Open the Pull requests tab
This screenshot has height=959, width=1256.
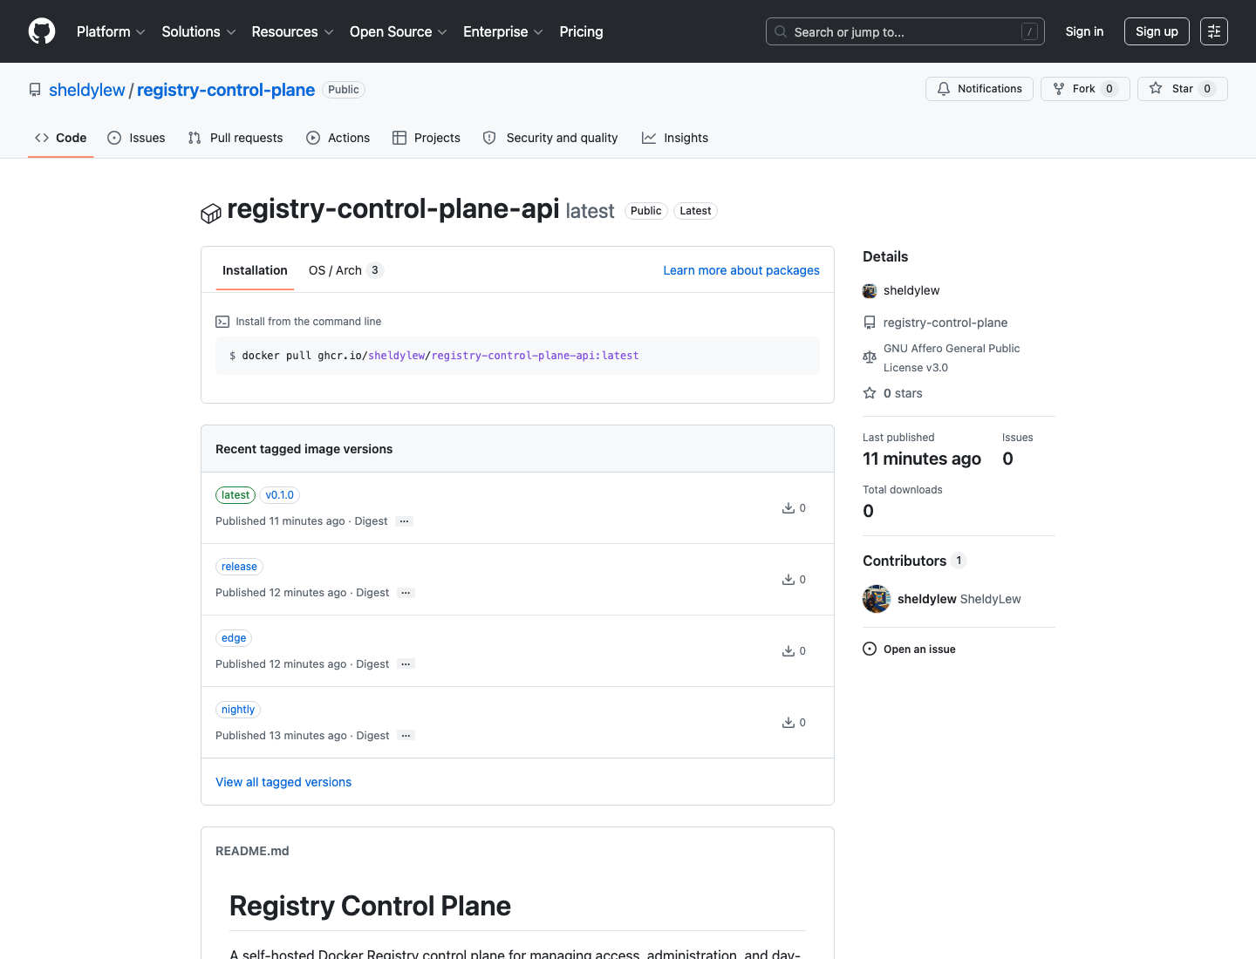point(235,138)
